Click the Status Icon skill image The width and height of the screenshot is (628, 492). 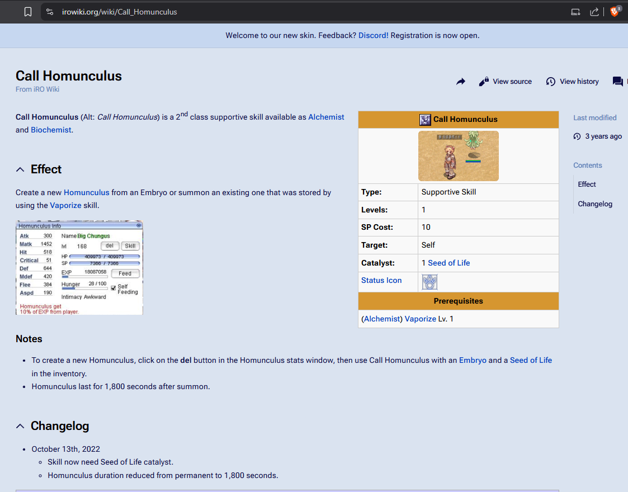429,282
